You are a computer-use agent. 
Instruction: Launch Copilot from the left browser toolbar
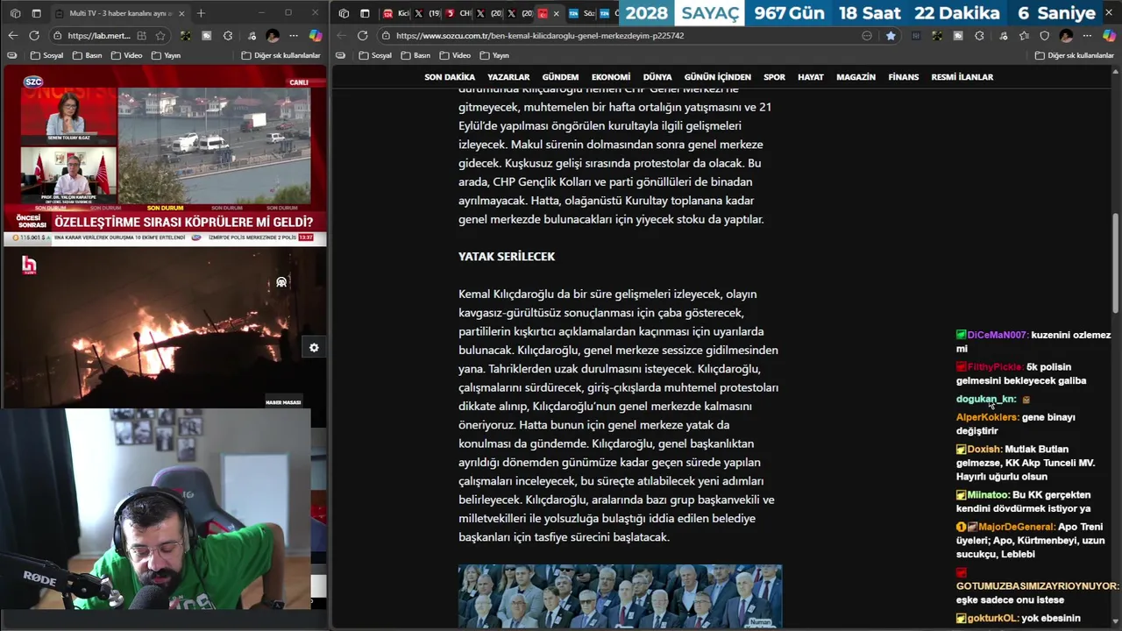316,36
